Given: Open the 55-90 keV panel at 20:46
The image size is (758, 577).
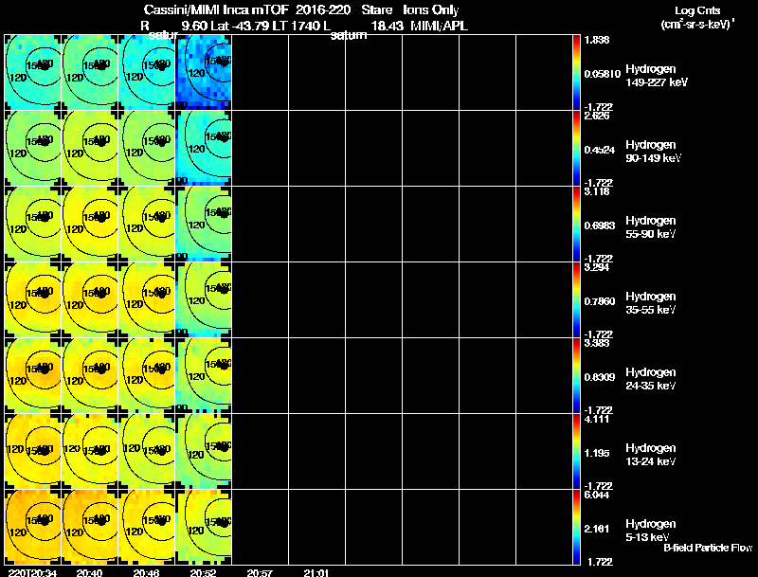Looking at the screenshot, I should [x=147, y=224].
